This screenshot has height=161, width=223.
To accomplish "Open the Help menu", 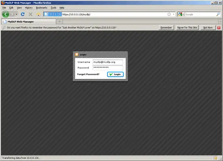I will pos(62,8).
